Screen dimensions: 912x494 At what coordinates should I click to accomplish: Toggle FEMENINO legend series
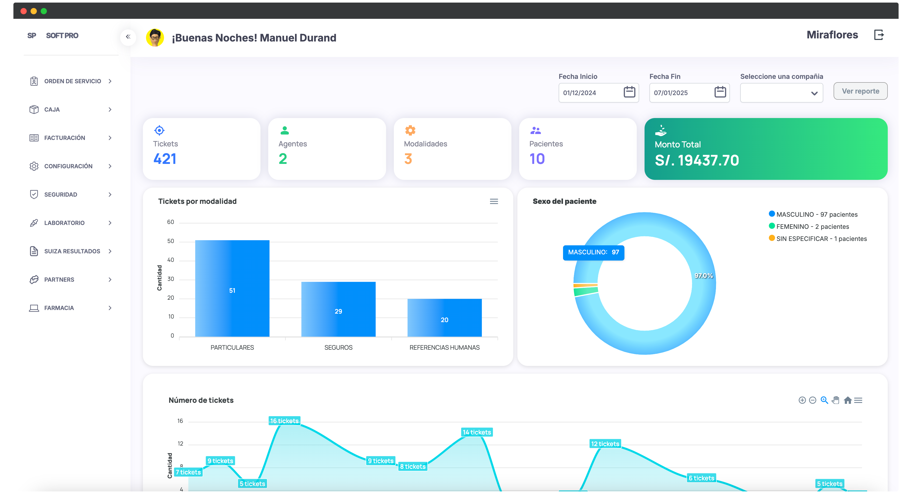(809, 226)
